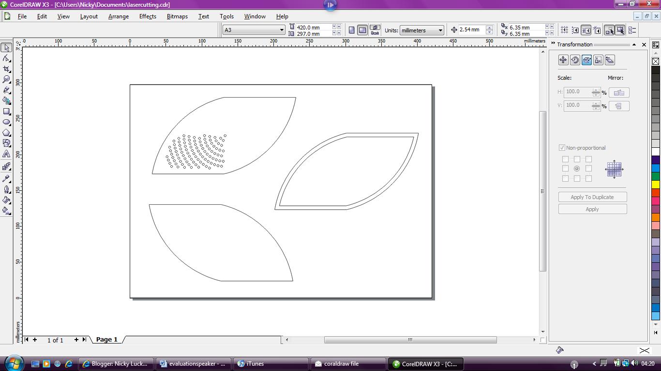661x371 pixels.
Task: Open the A3 paper size dropdown
Action: point(281,29)
